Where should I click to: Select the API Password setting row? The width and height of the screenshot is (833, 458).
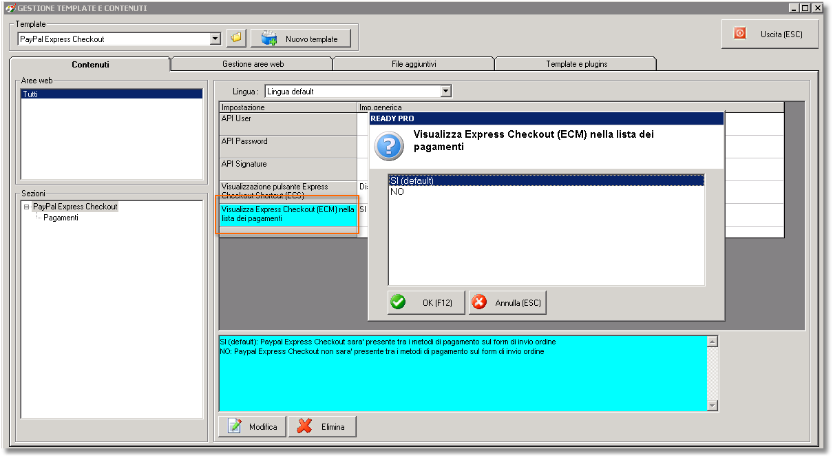288,147
